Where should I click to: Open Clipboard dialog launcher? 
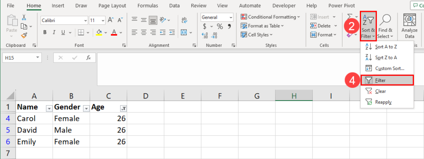pyautogui.click(x=34, y=46)
